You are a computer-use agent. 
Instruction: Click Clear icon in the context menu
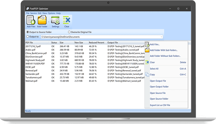coord(147,62)
